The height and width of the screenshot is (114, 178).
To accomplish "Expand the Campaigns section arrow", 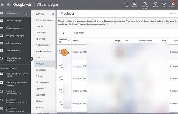I will point(34,32).
